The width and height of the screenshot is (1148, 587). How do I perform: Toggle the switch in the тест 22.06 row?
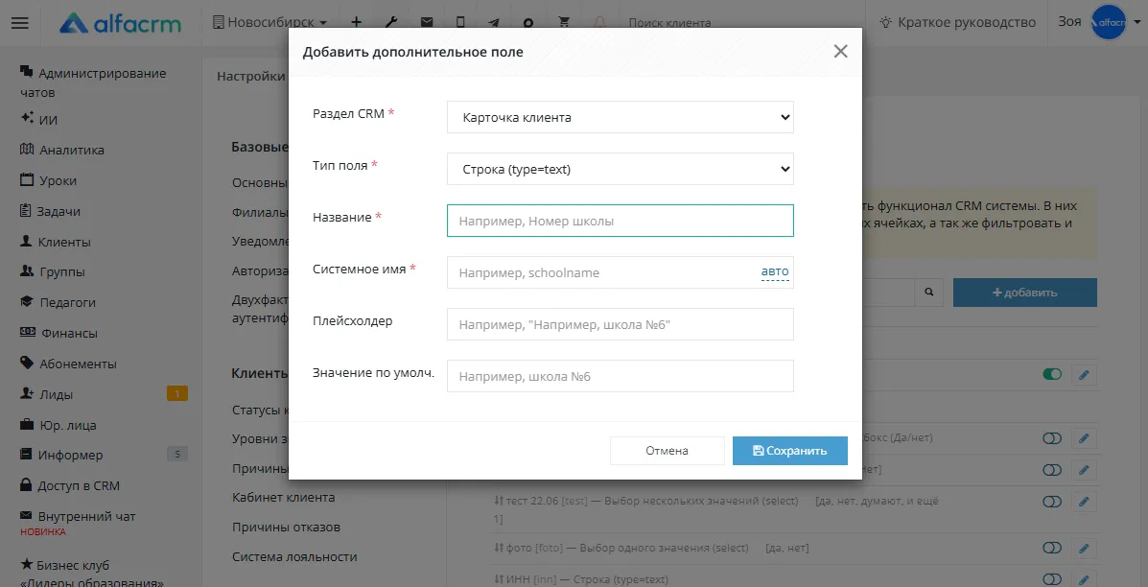[1052, 502]
